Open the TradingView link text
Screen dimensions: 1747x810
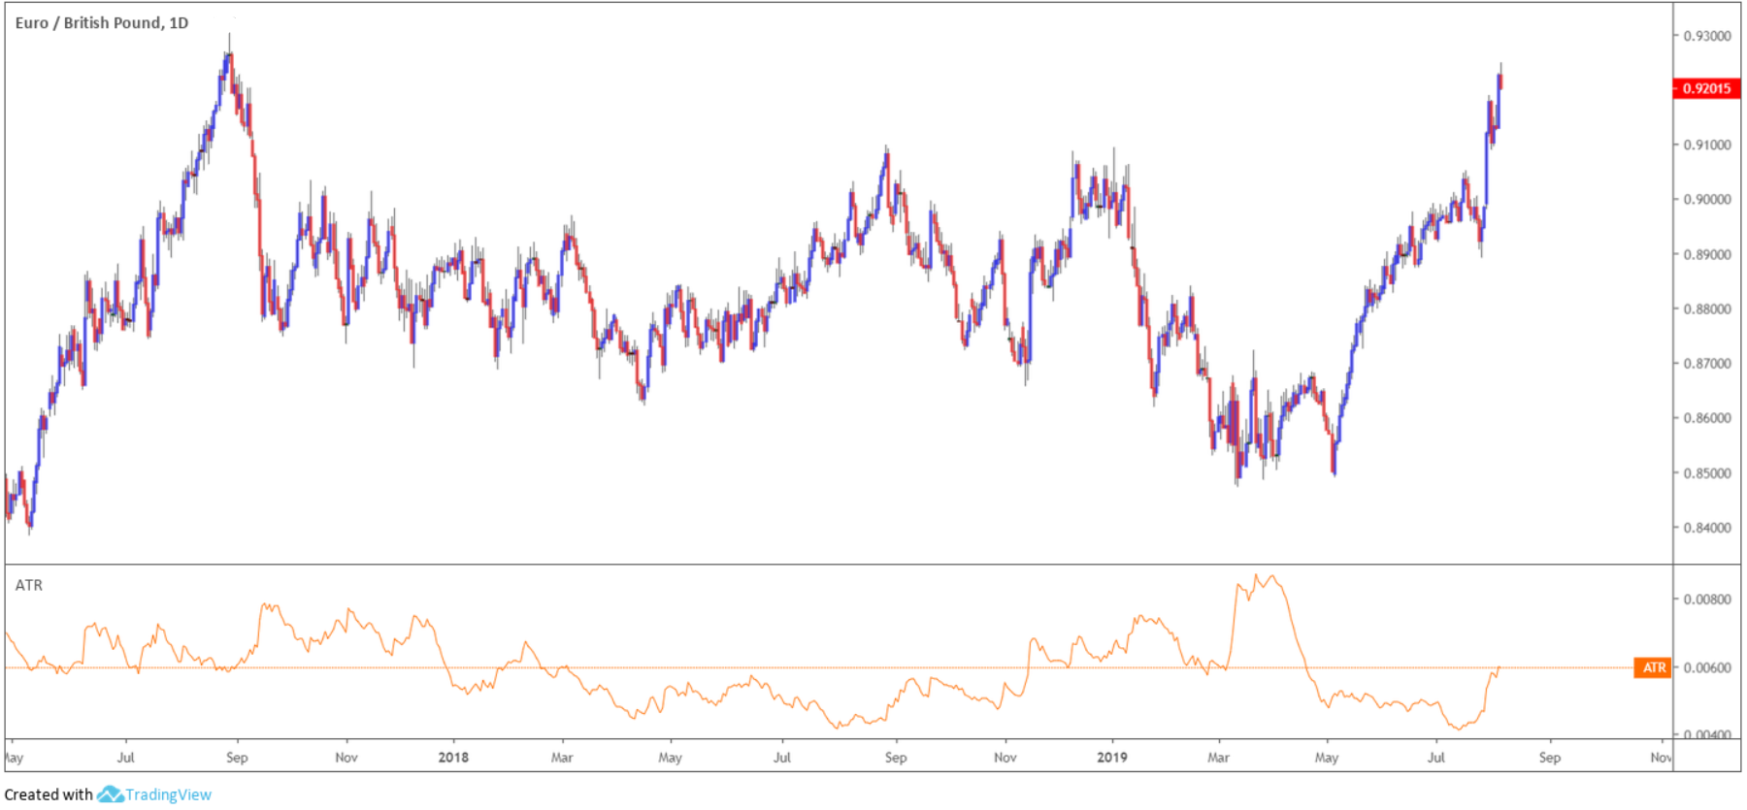pos(168,794)
